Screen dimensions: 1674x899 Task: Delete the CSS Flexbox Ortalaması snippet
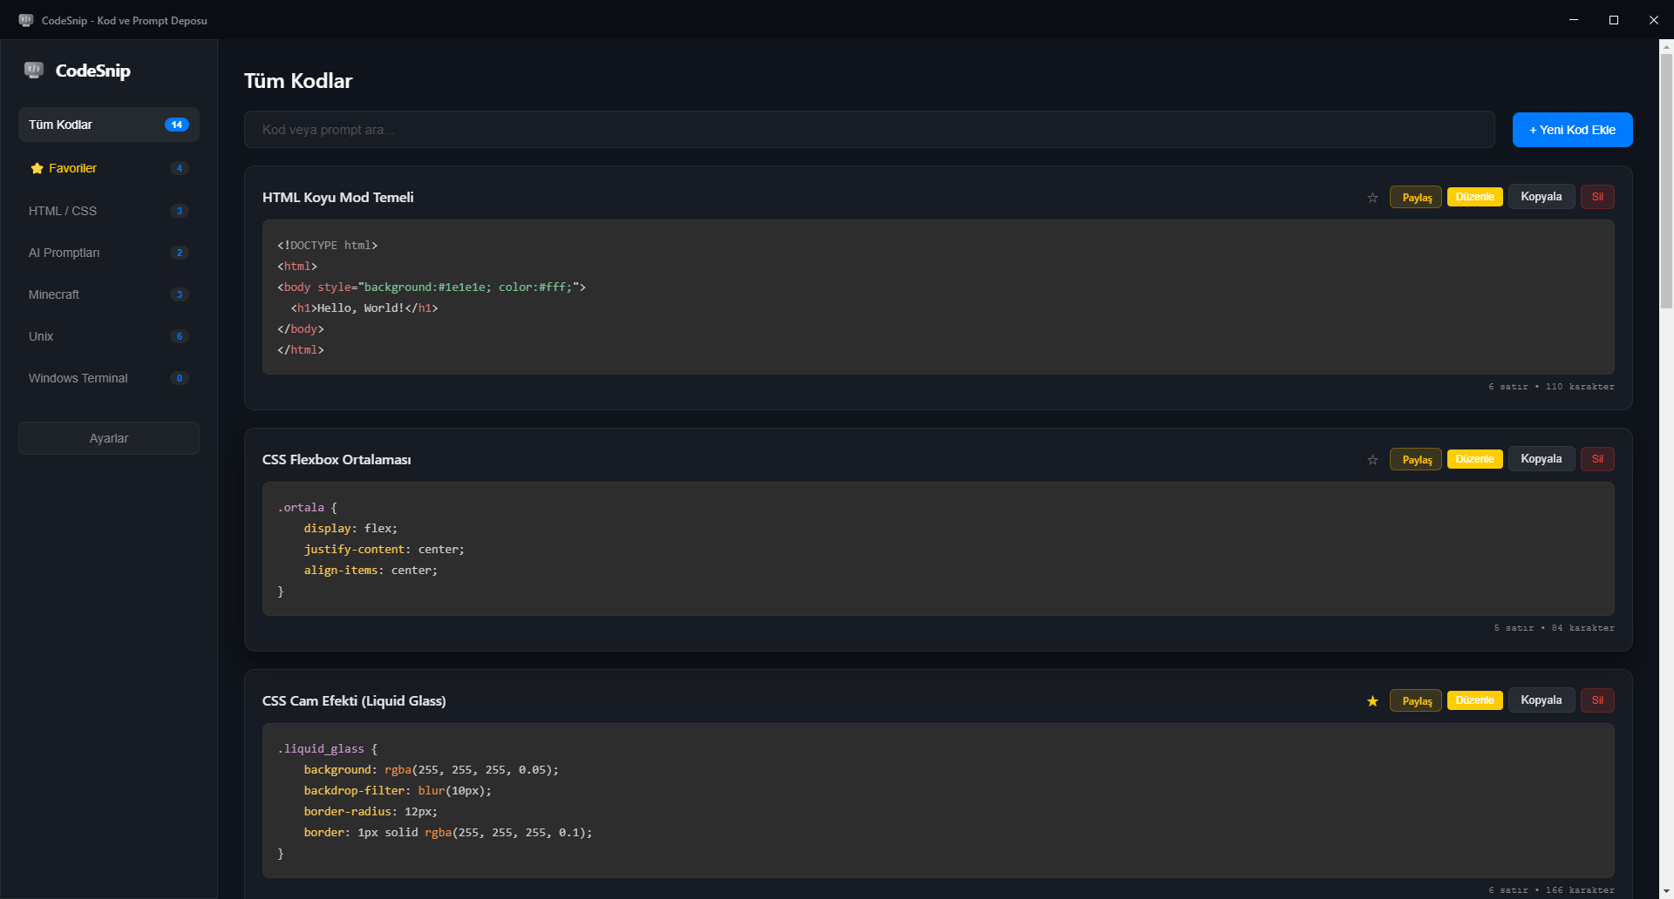pyautogui.click(x=1597, y=459)
